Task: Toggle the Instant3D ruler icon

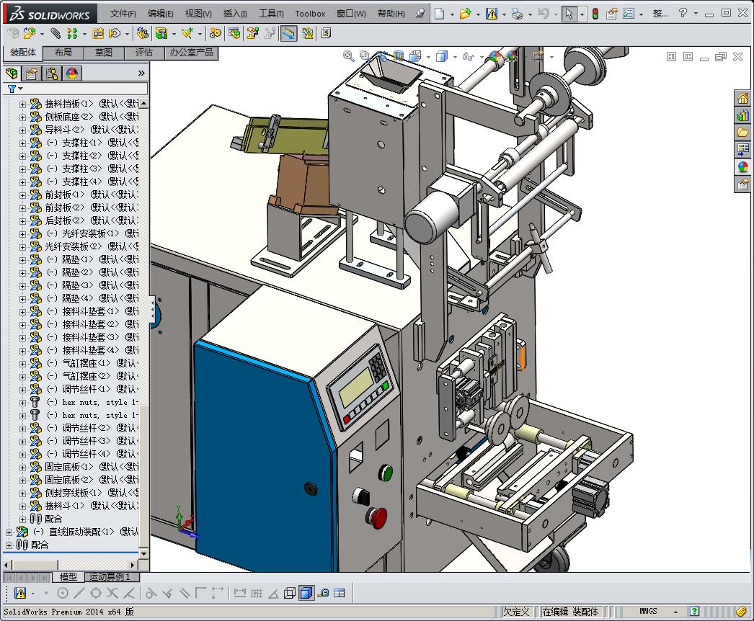Action: point(288,33)
